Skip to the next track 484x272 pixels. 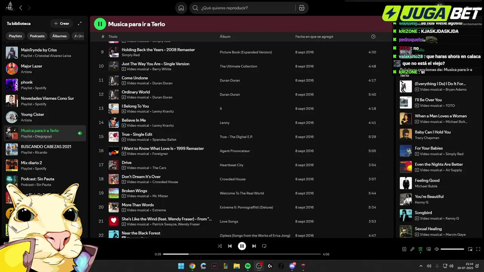click(x=254, y=246)
